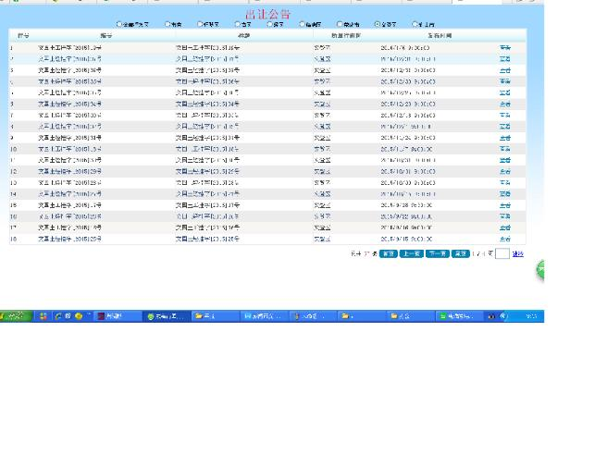Go to first page with 首页 button
Viewport: 607px width, 455px height.
[x=388, y=253]
